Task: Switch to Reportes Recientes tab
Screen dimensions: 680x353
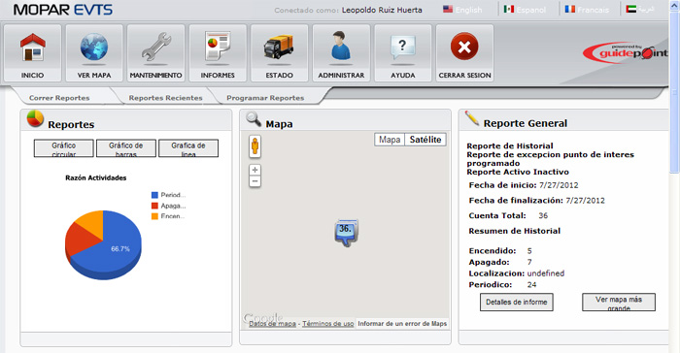Action: (x=165, y=98)
